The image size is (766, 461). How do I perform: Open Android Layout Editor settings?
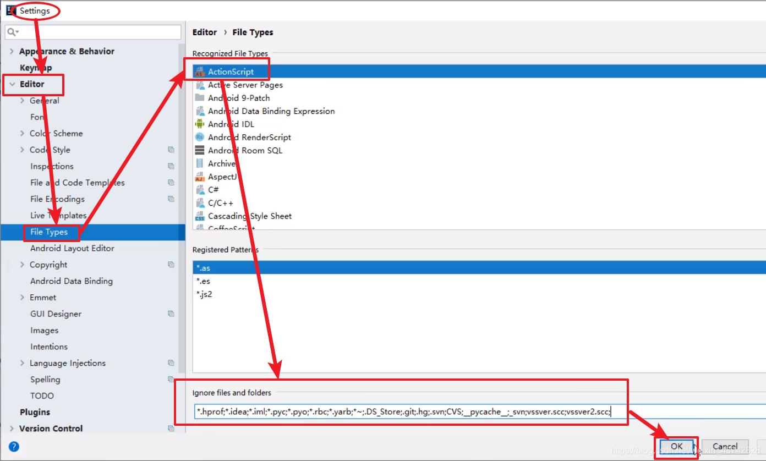tap(72, 248)
